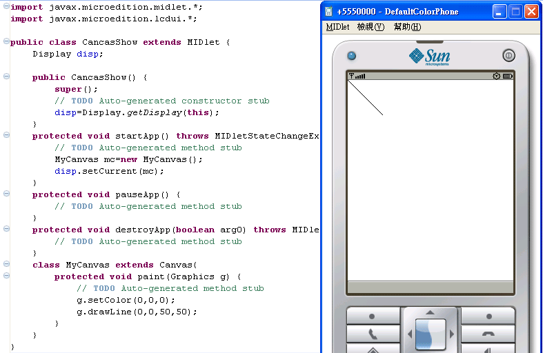Click the d-pad left arrow
Image resolution: width=543 pixels, height=353 pixels.
410,334
